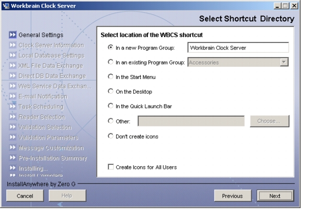This screenshot has height=217, width=309.
Task: Click the E-mail Notification label
Action: [x=43, y=97]
